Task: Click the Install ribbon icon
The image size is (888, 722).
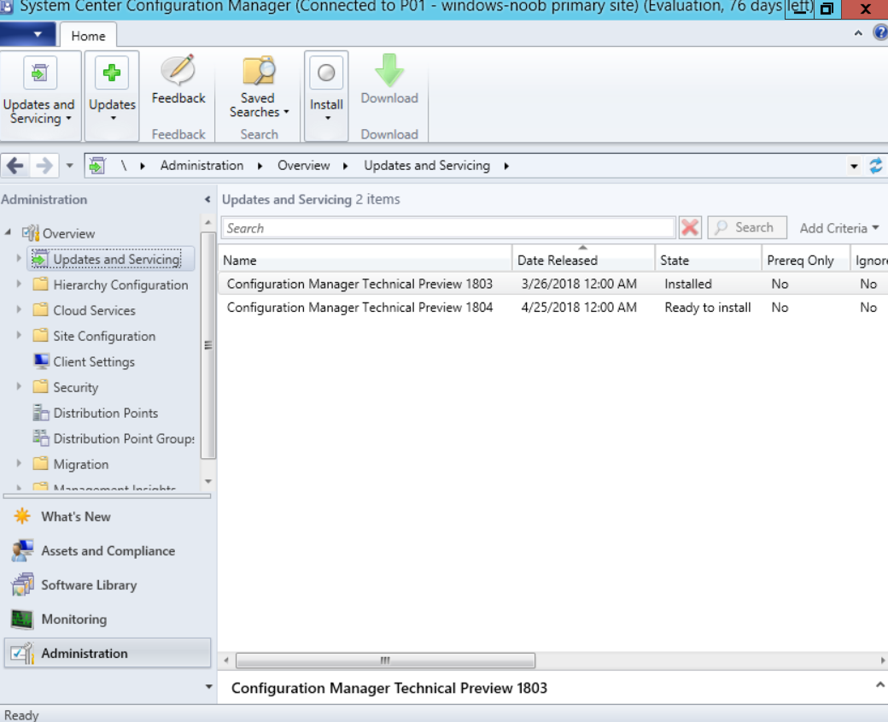Action: (x=326, y=73)
